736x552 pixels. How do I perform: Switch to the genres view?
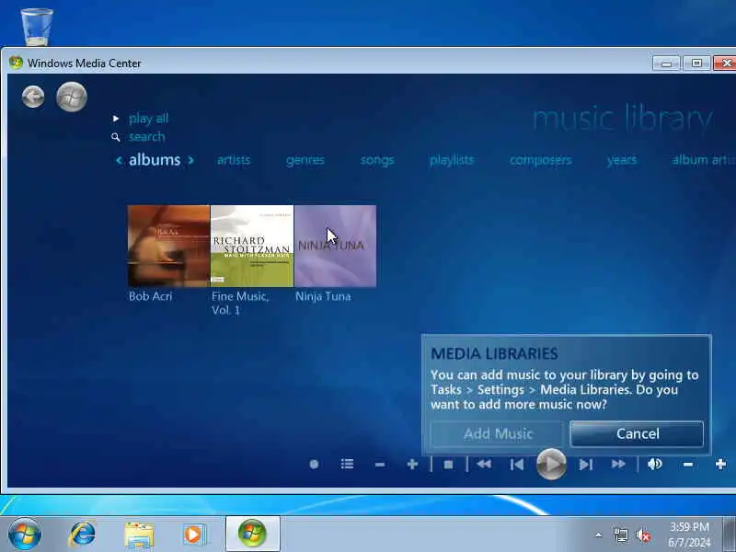(305, 160)
